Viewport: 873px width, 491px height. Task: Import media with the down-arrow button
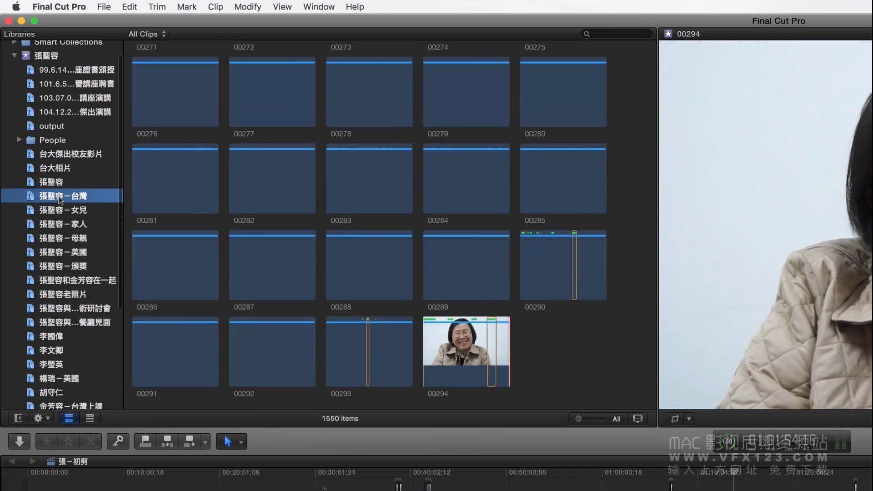click(19, 441)
